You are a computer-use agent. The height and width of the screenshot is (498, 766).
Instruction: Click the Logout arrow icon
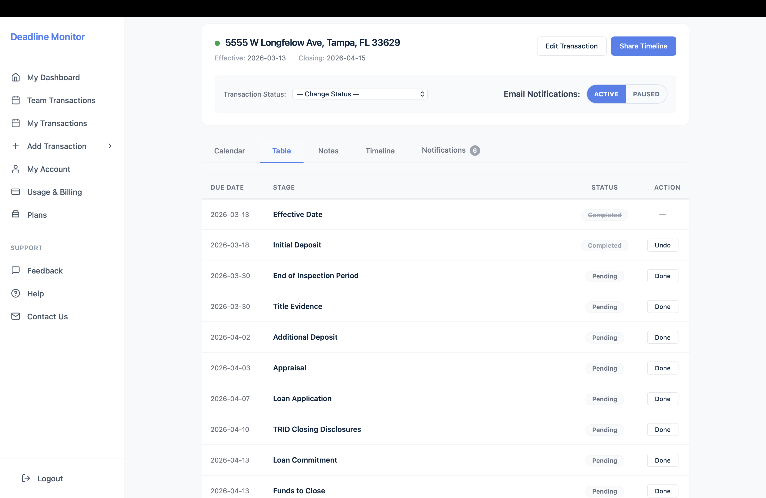[x=26, y=478]
